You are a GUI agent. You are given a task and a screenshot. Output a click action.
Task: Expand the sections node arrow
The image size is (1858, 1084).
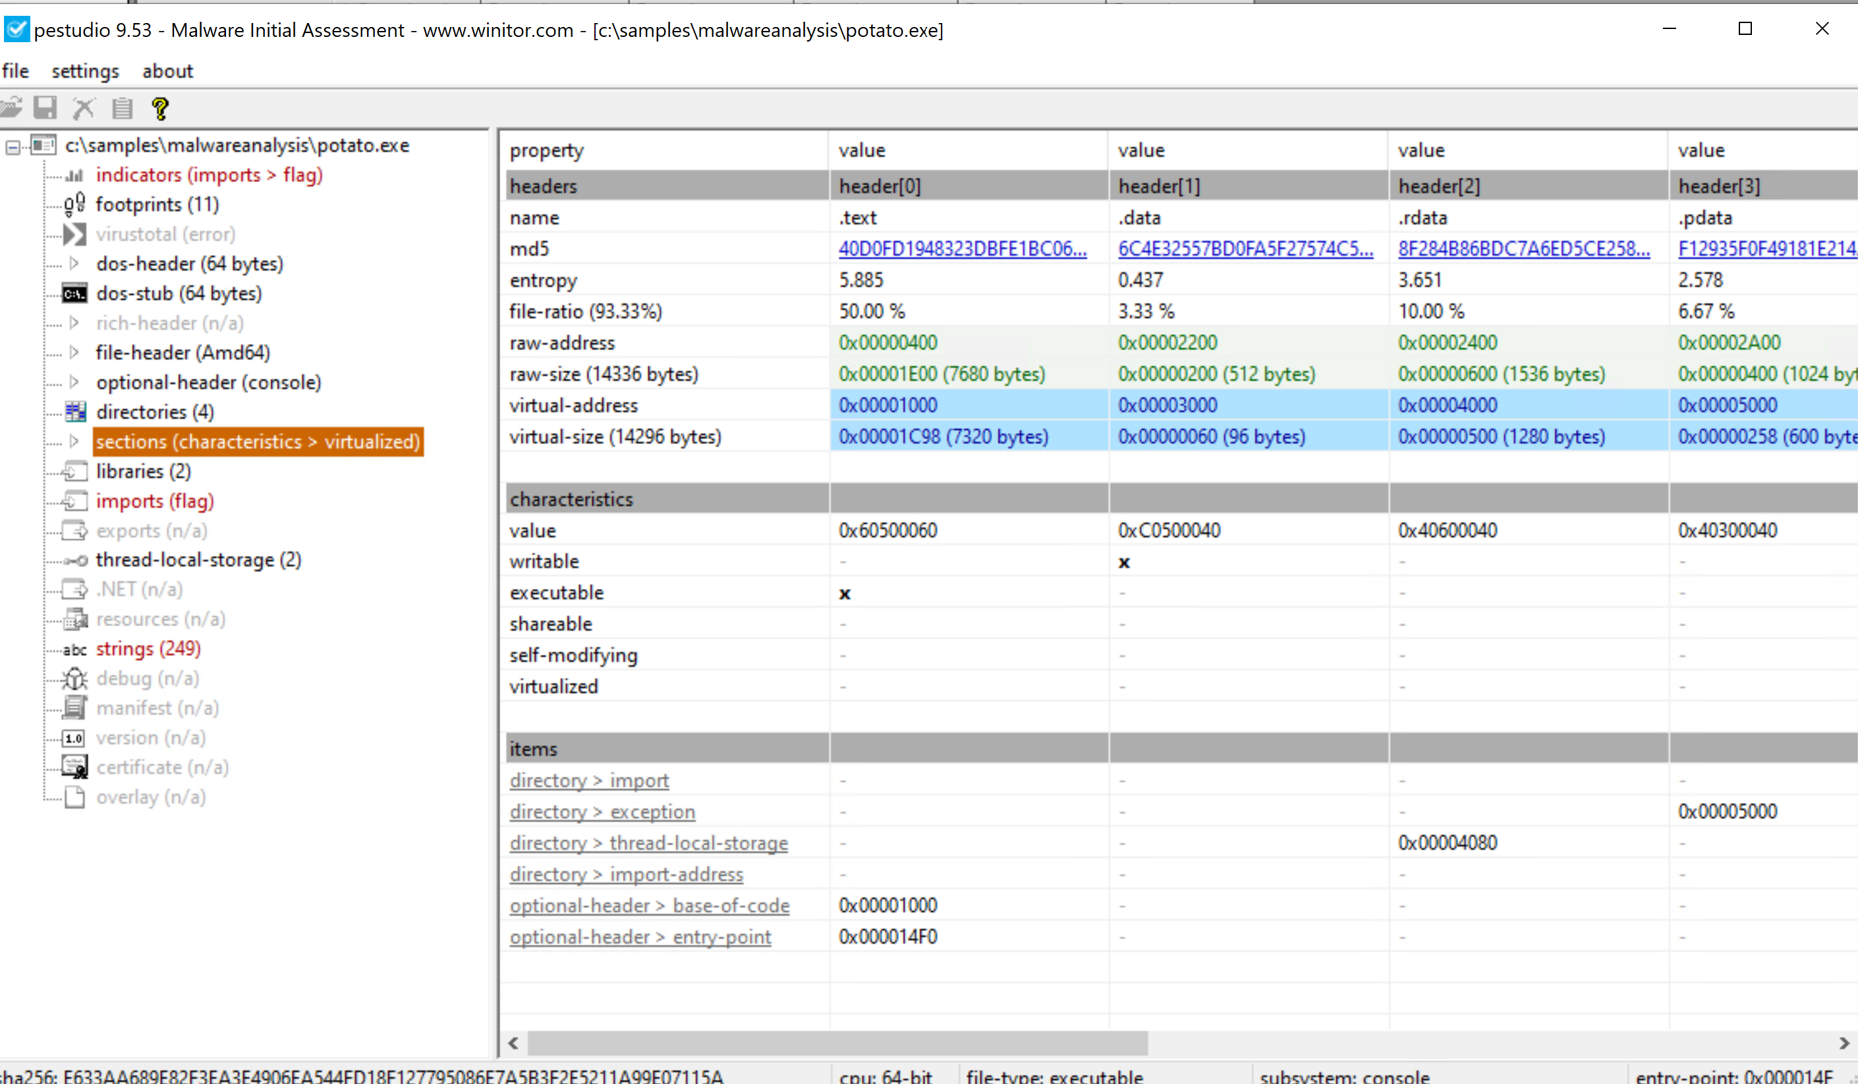click(74, 441)
